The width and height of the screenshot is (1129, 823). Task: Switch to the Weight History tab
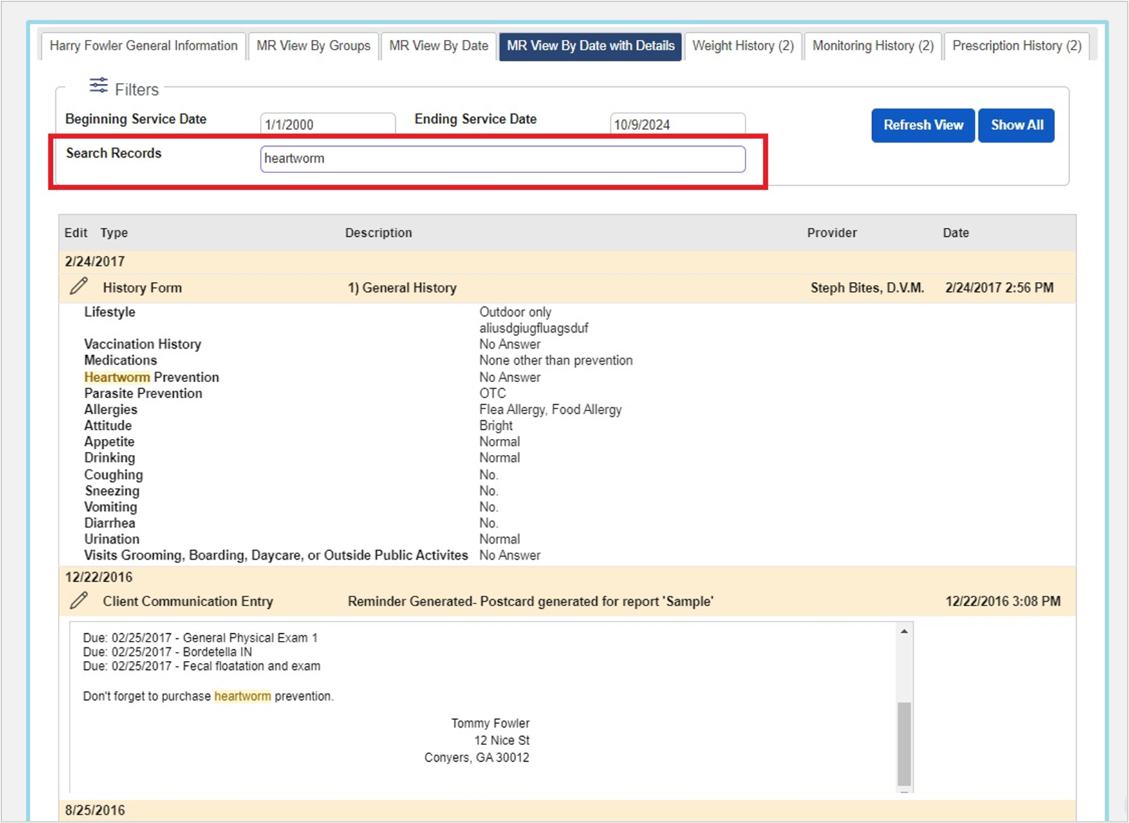tap(742, 46)
